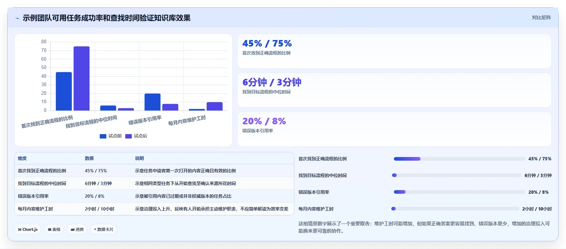Click the 20% / 8% value beside the progress bar
The image size is (566, 249).
tap(538, 192)
